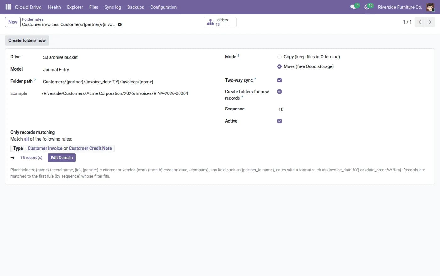Open the Sync log menu
440x276 pixels.
(113, 7)
